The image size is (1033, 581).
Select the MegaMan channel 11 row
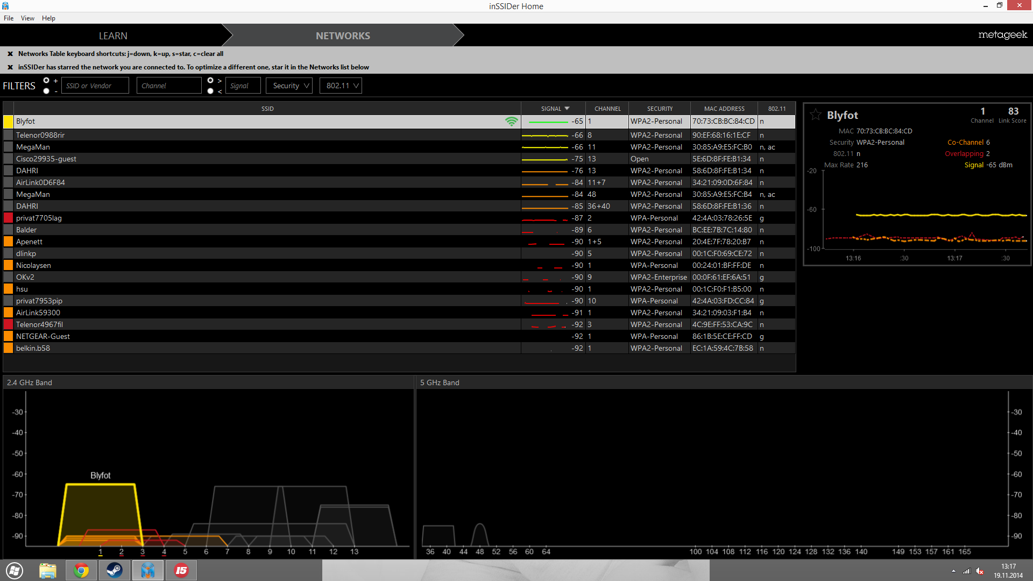coord(399,147)
